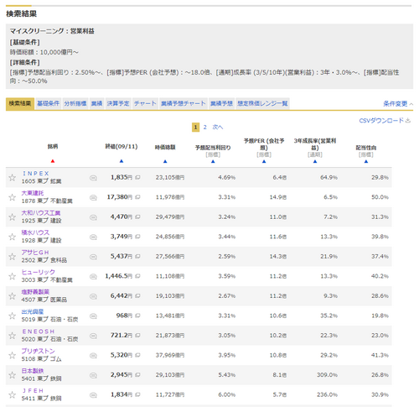Open ブリヂストン comment bubble icon
Screen dimensions: 419x407
[93, 356]
